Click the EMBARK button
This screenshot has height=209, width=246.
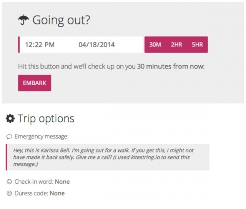[x=35, y=83]
